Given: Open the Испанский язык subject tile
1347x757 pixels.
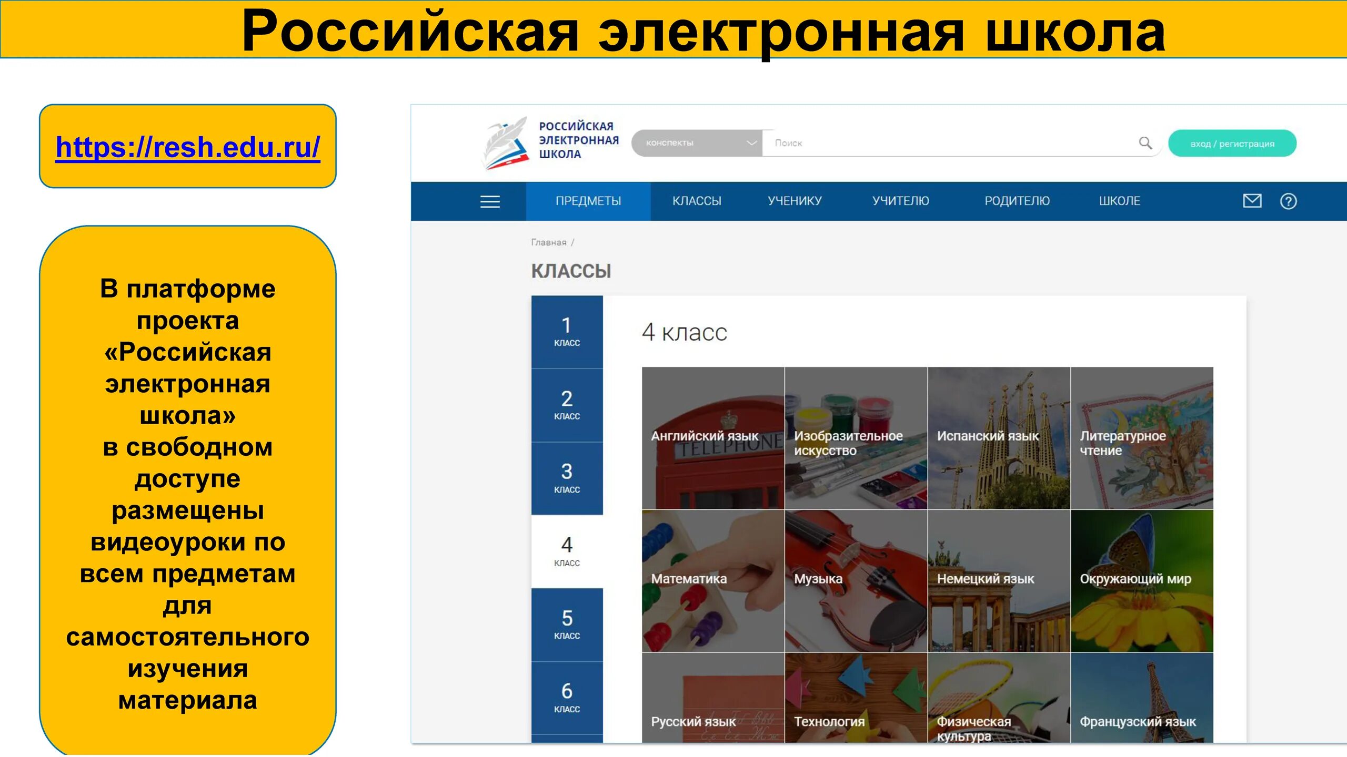Looking at the screenshot, I should pyautogui.click(x=999, y=438).
